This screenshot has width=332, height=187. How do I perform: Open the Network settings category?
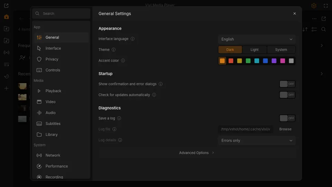(x=61, y=155)
